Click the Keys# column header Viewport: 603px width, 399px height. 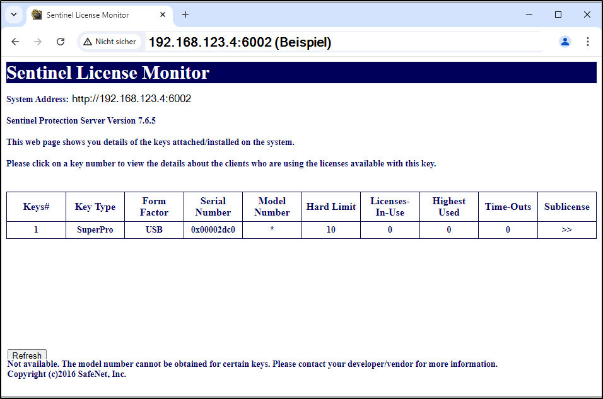click(36, 207)
